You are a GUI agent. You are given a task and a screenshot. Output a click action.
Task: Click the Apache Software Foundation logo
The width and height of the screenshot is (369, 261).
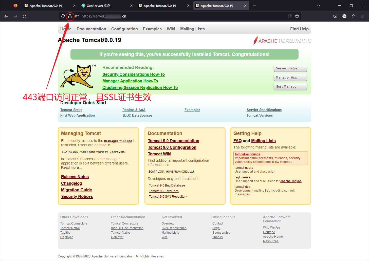pyautogui.click(x=282, y=41)
